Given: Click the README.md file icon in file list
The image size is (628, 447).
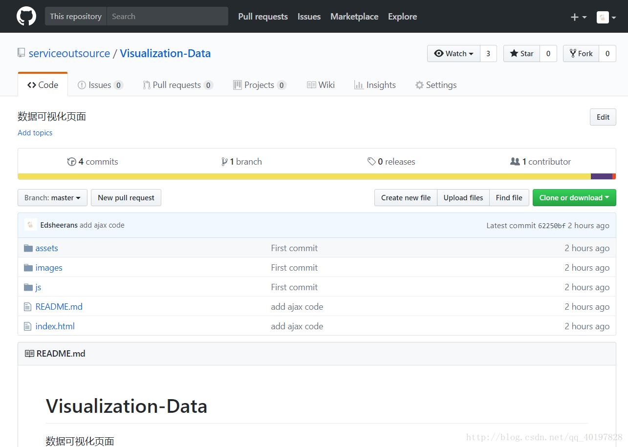Looking at the screenshot, I should point(28,307).
